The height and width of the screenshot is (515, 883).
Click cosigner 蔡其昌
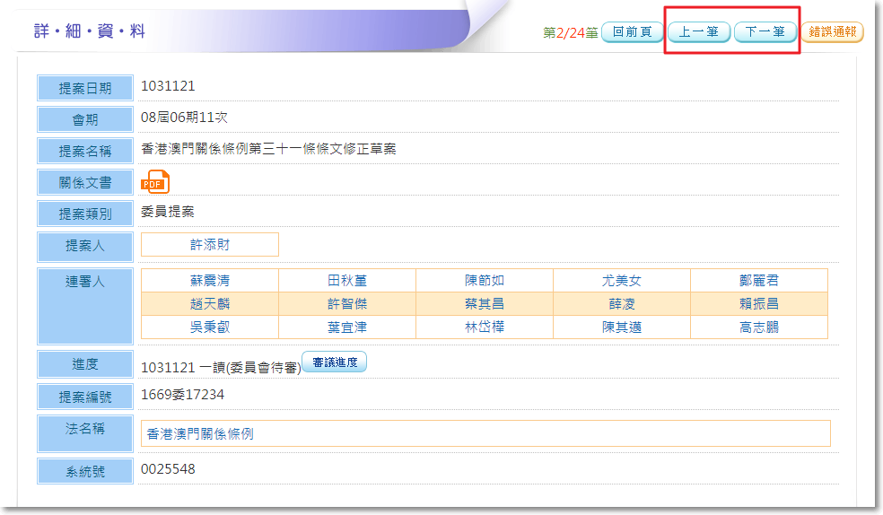[x=484, y=304]
